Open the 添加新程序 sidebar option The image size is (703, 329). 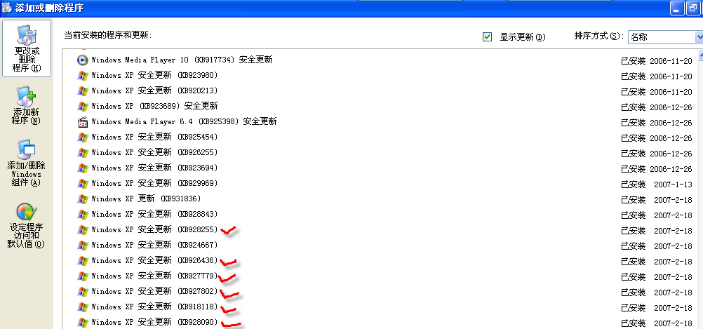[x=27, y=105]
